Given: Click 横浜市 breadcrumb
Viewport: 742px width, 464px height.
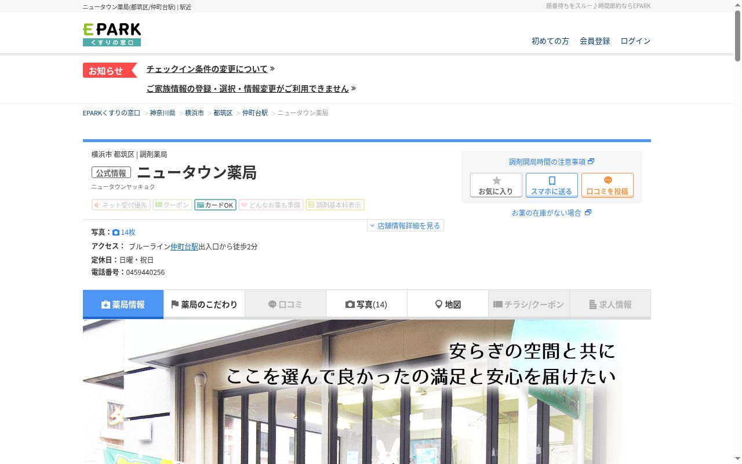Looking at the screenshot, I should click(x=194, y=113).
